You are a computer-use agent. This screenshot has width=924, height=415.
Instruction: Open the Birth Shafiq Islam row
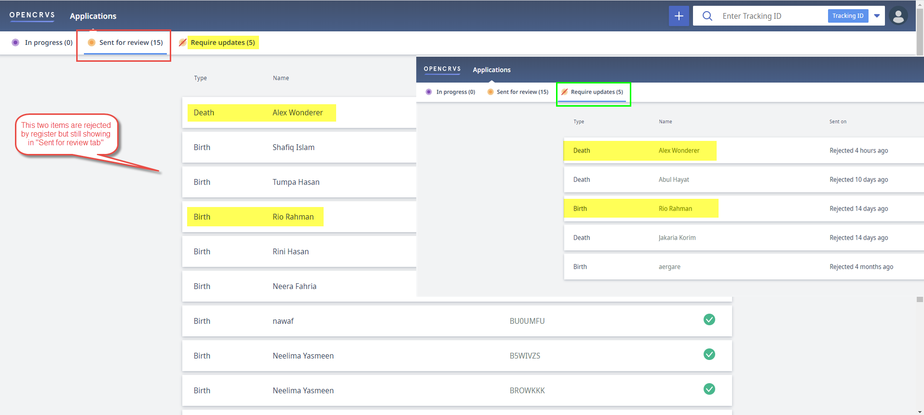click(x=299, y=147)
